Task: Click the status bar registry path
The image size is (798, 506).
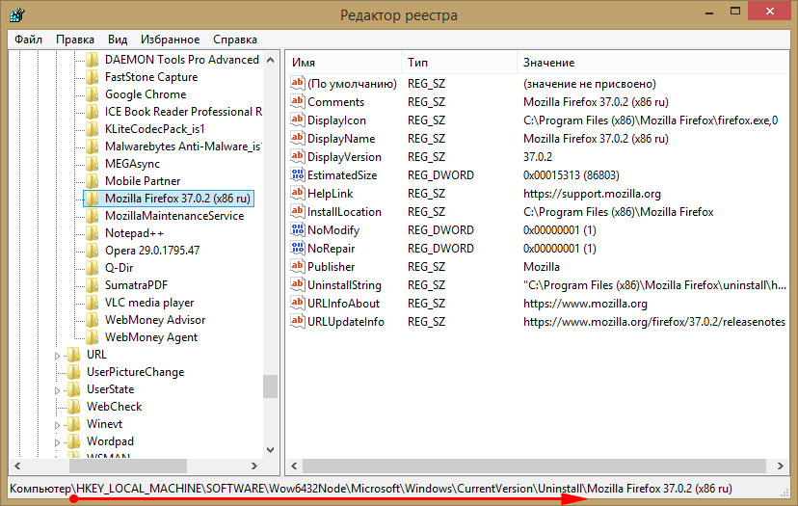Action: click(370, 489)
